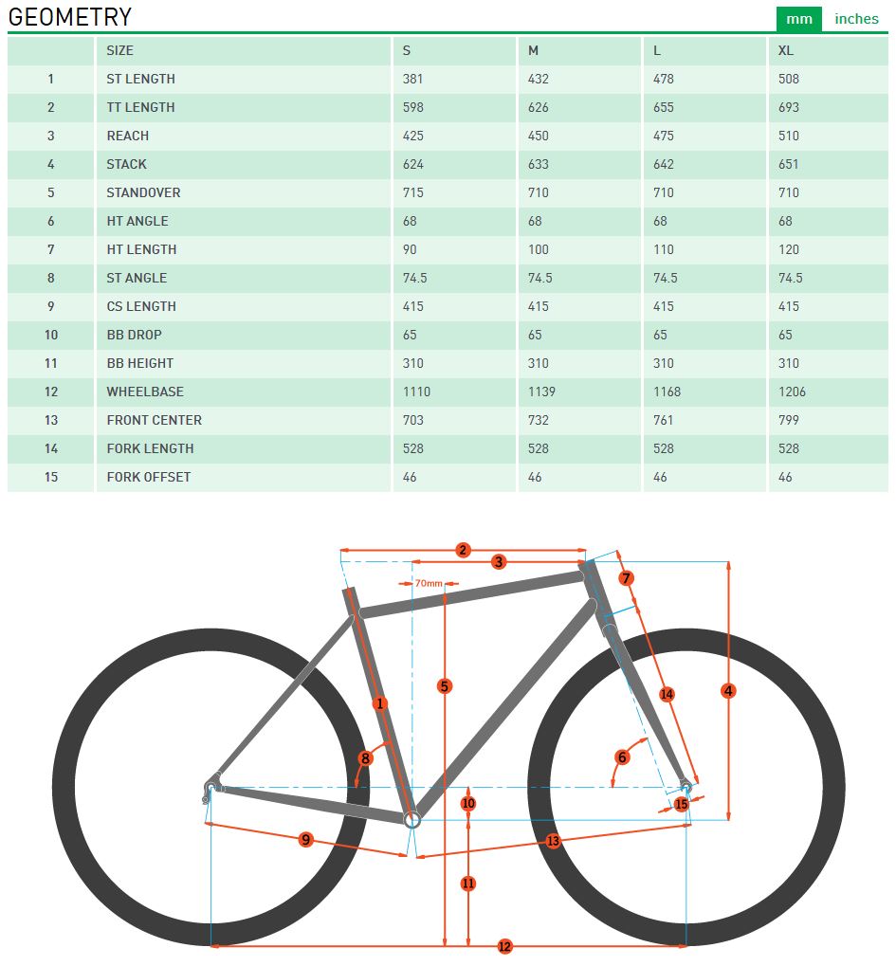The image size is (896, 966).
Task: Select the WHEELBASE row label
Action: coord(145,392)
